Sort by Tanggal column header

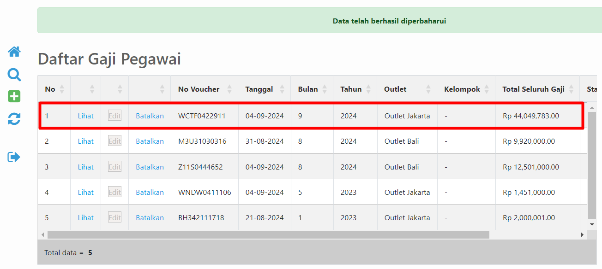[264, 89]
